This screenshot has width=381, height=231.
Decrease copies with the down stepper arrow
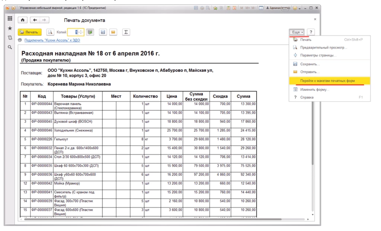tap(81, 34)
